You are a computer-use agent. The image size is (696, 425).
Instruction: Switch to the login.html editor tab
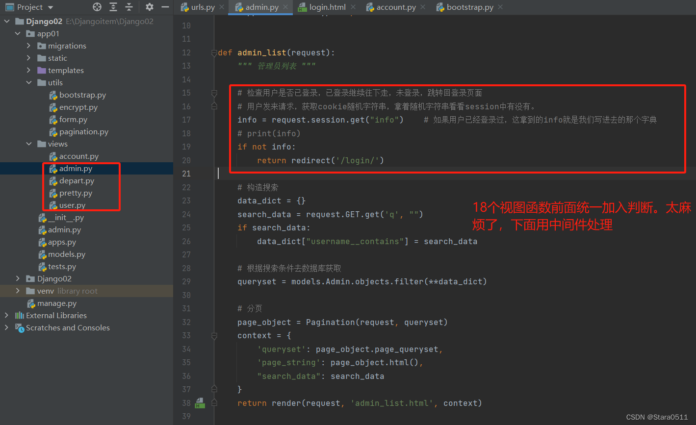pyautogui.click(x=327, y=7)
